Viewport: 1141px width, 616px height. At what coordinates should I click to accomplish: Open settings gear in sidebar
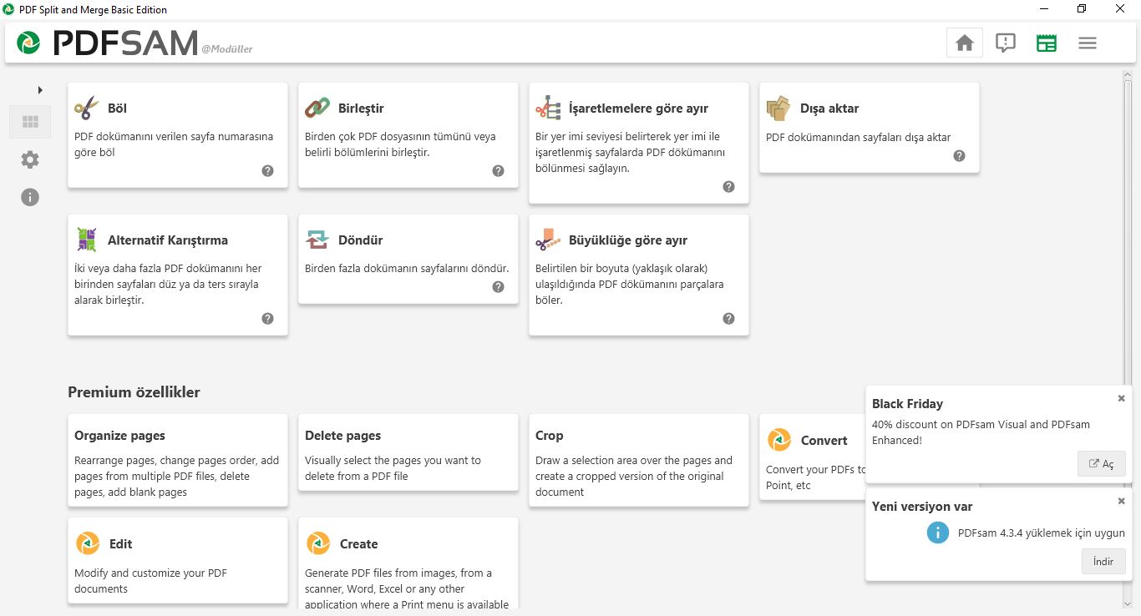[x=30, y=159]
